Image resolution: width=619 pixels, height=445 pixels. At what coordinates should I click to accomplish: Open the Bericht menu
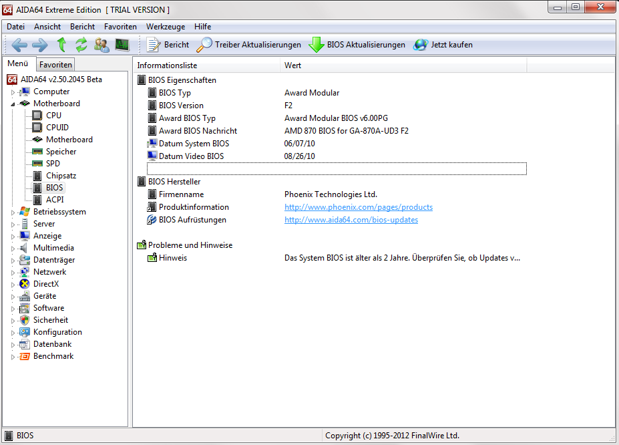tap(83, 27)
